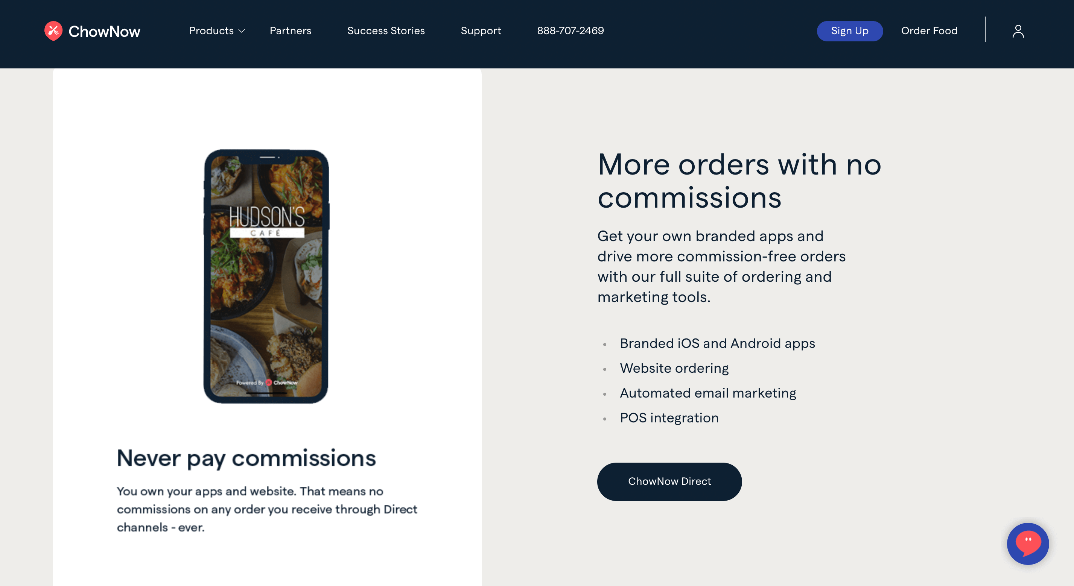This screenshot has height=586, width=1074.
Task: Click the user account icon
Action: click(1017, 31)
